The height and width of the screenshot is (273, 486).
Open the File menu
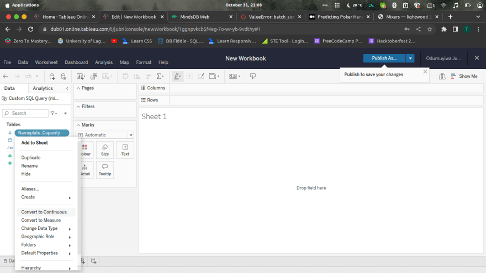(x=7, y=62)
